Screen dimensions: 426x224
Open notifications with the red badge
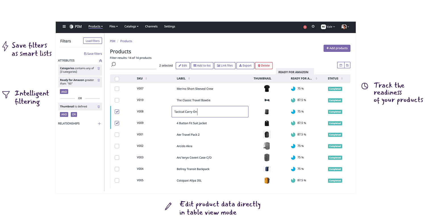(305, 27)
